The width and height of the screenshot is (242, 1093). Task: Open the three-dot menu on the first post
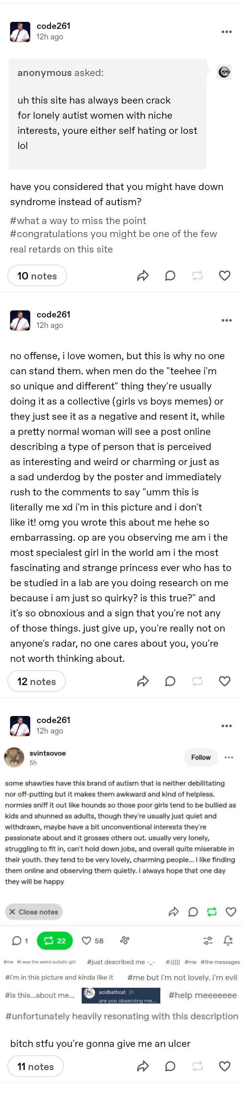point(227,32)
